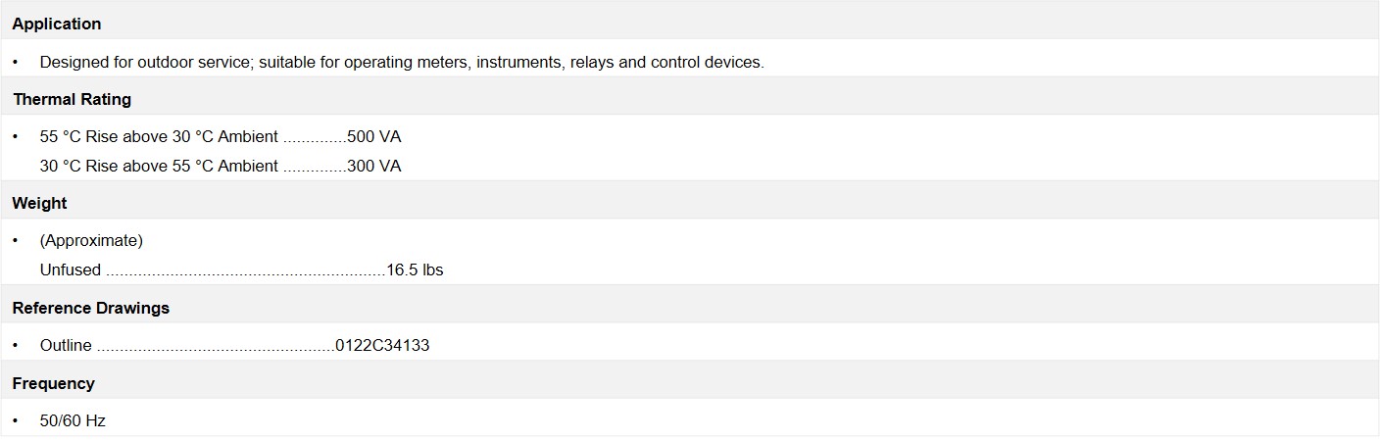Click the bullet beside 50/60 Hz
Viewport: 1380px width, 441px height.
coord(16,420)
